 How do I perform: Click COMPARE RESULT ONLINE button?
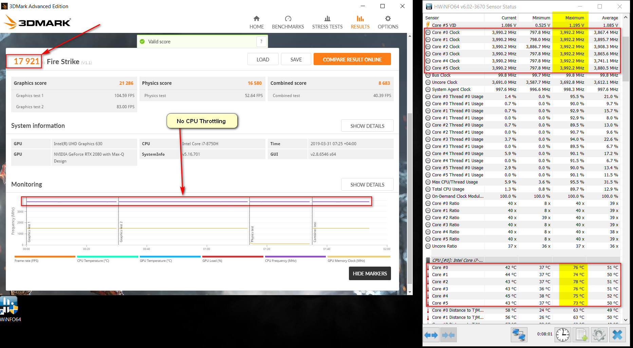click(x=352, y=59)
